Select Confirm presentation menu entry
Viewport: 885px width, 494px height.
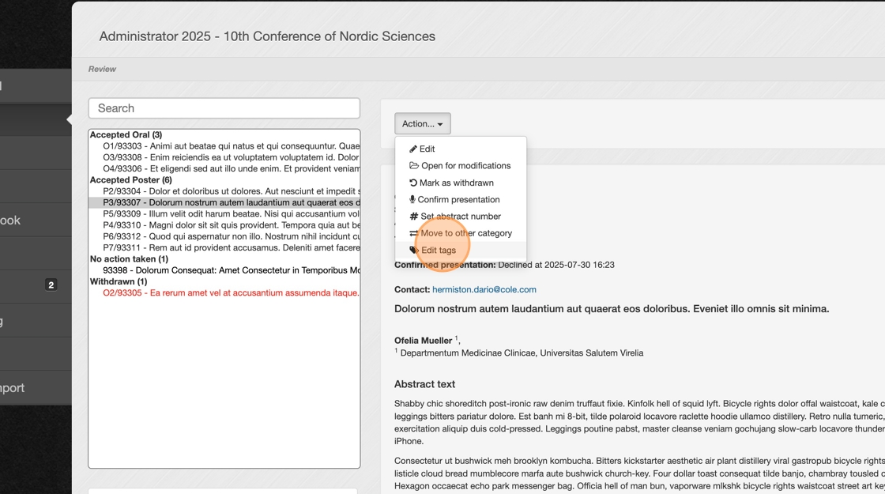(461, 199)
